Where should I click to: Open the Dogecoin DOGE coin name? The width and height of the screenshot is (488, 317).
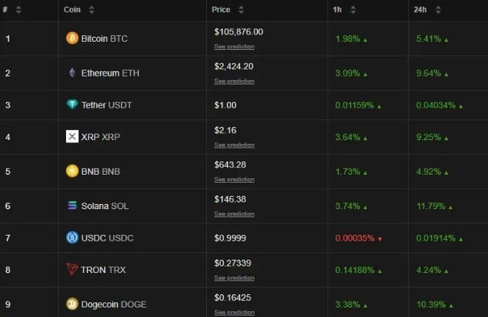114,305
